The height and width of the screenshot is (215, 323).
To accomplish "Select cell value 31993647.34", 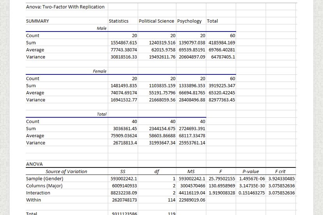I will pos(162,143).
